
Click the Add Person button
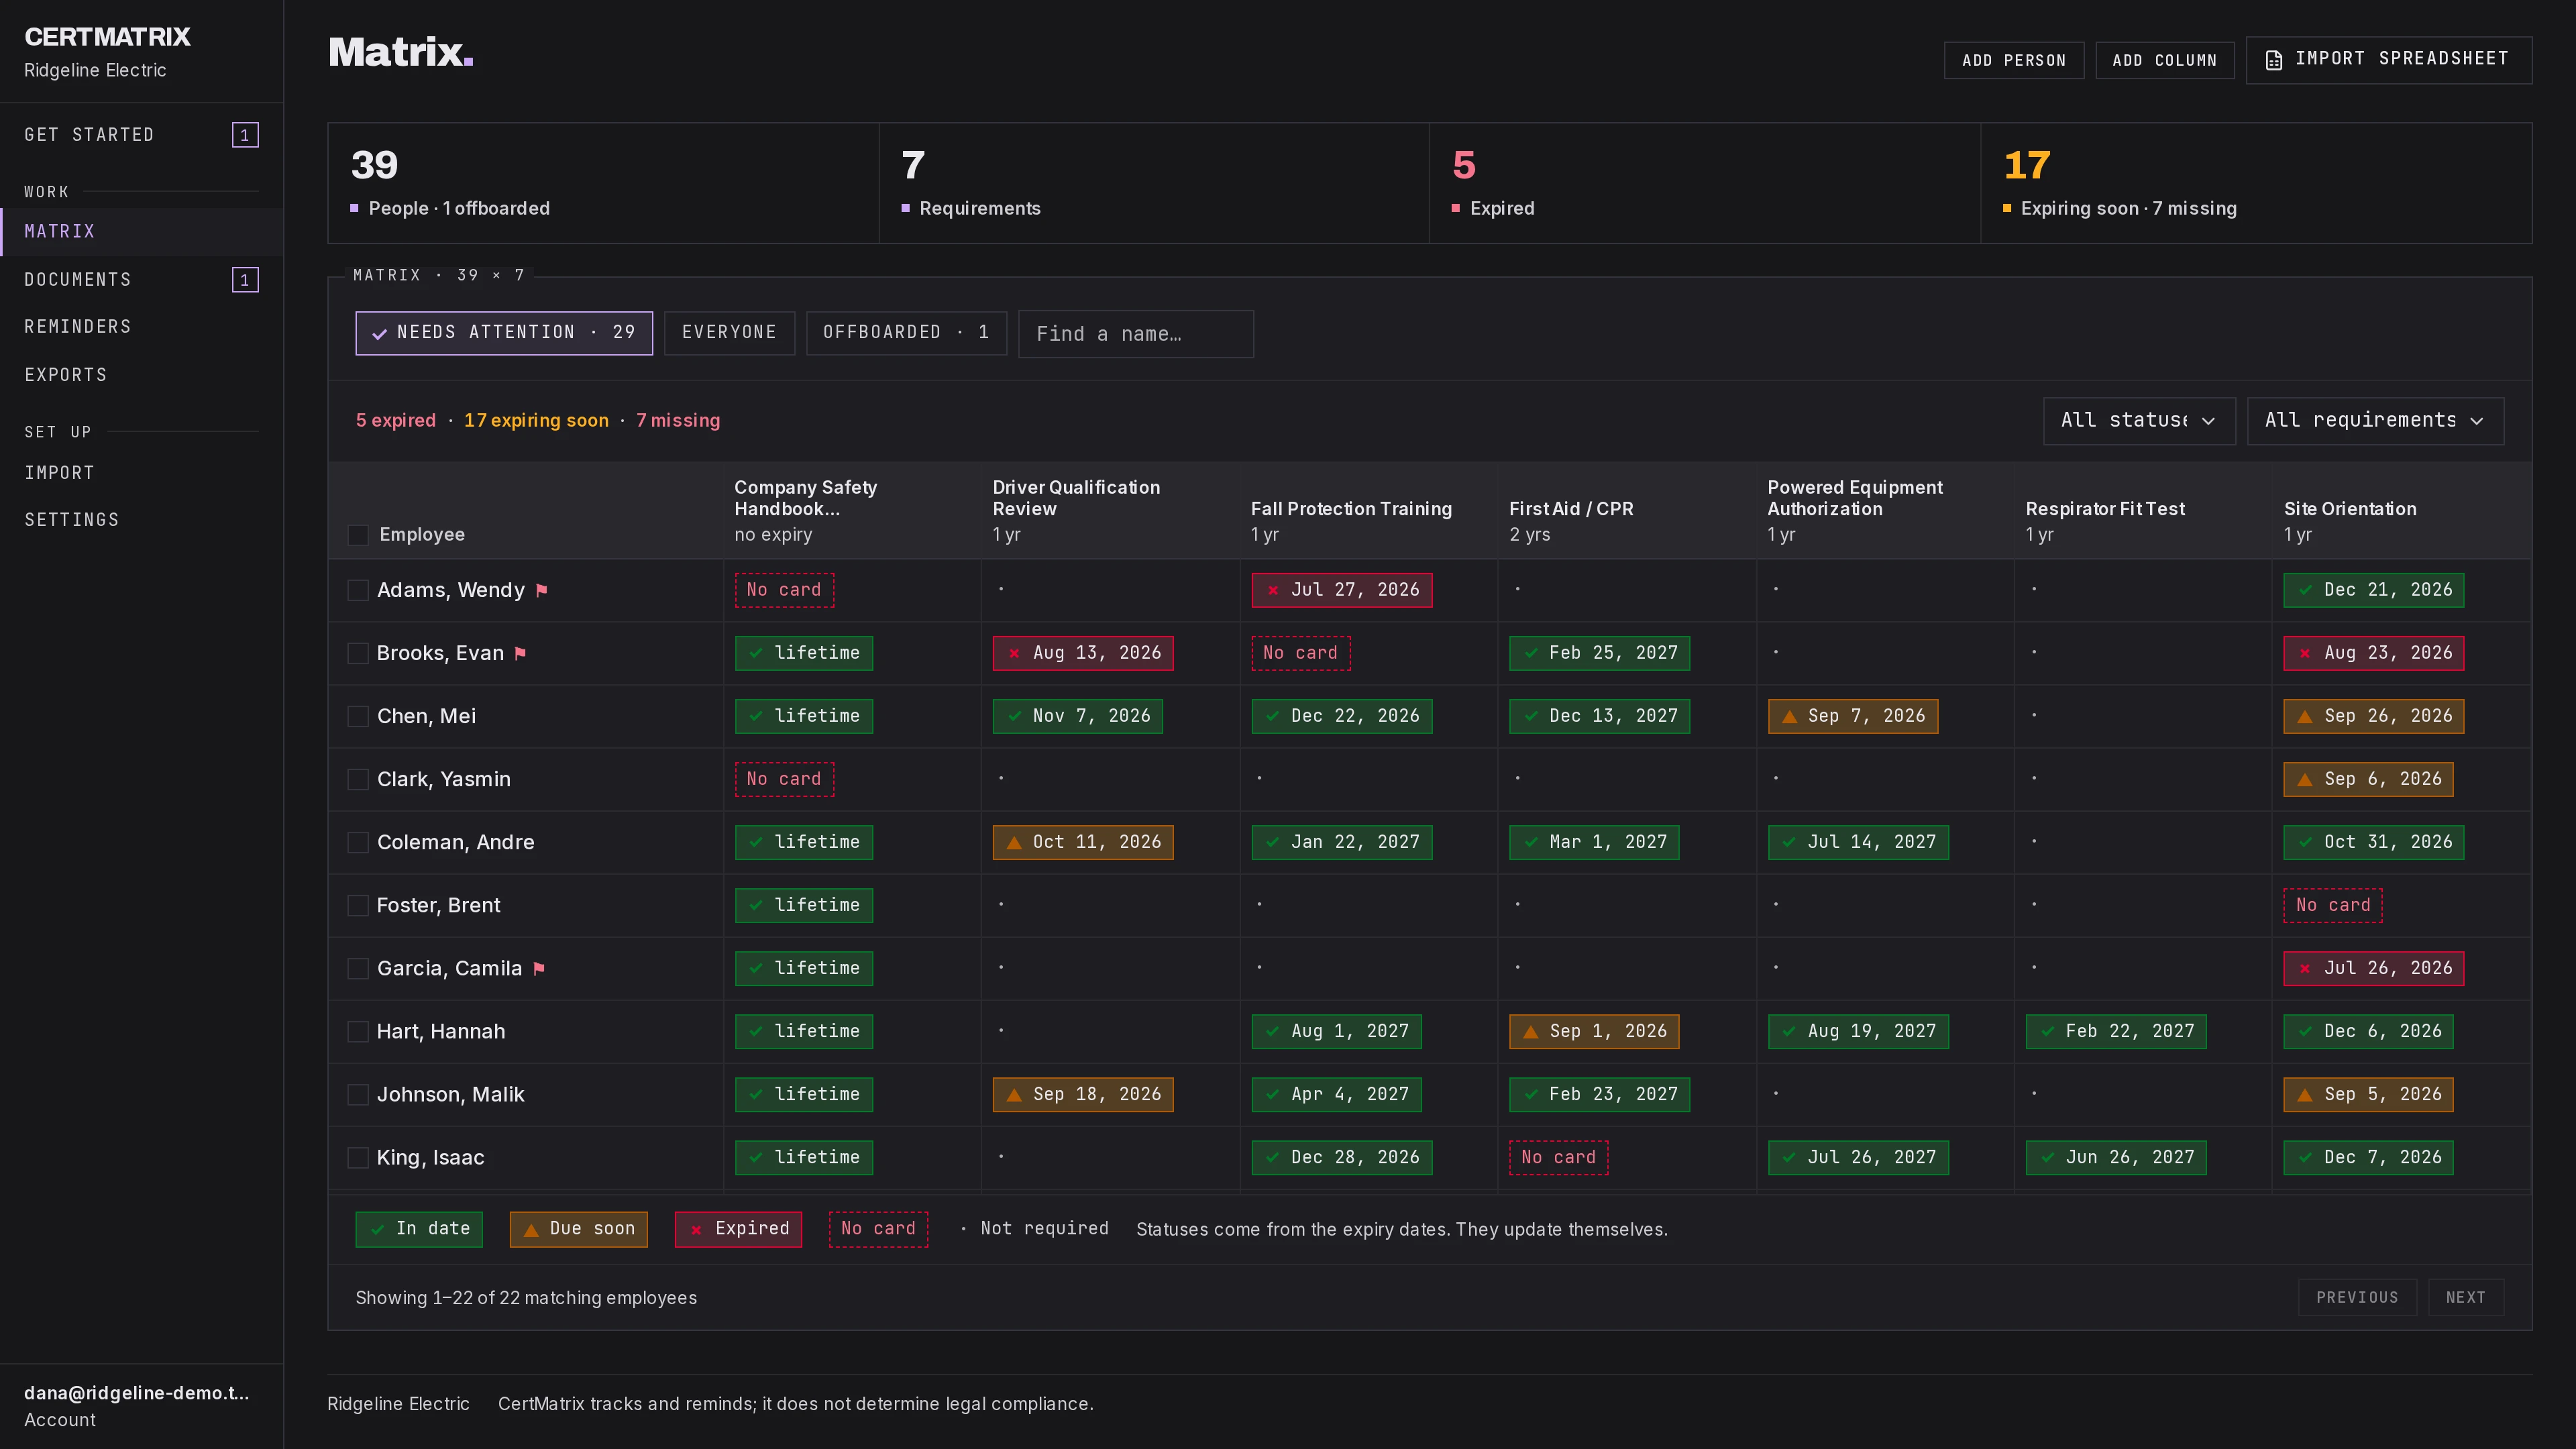2013,60
